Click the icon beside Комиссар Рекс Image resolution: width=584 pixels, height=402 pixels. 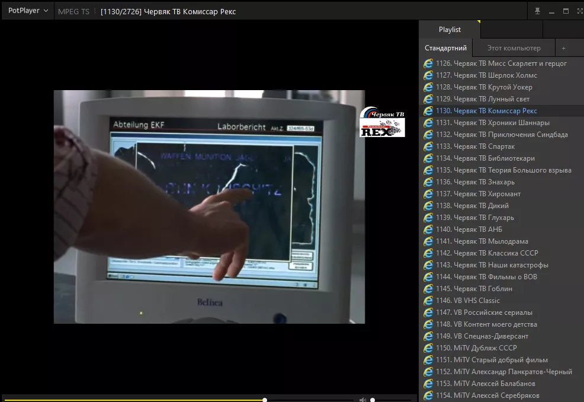click(x=428, y=111)
